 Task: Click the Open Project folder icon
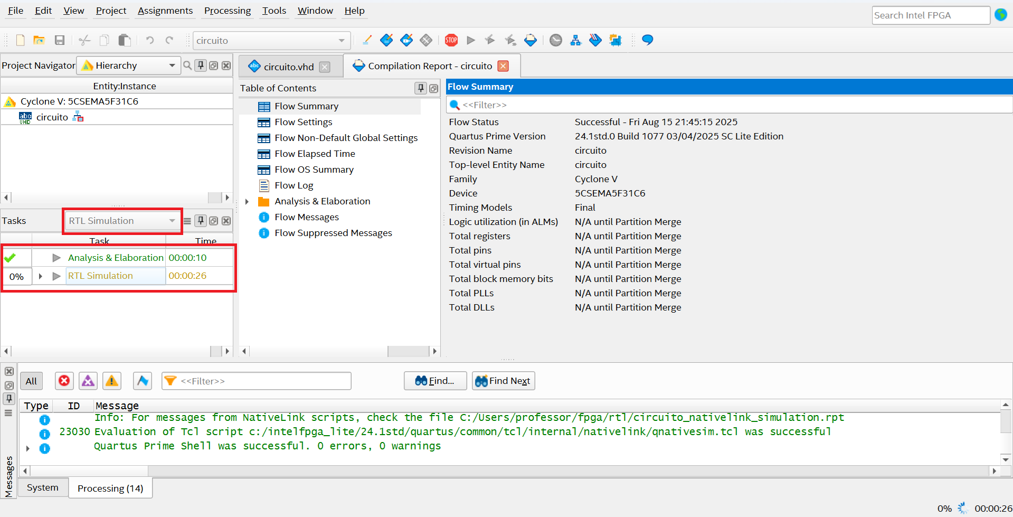tap(39, 40)
